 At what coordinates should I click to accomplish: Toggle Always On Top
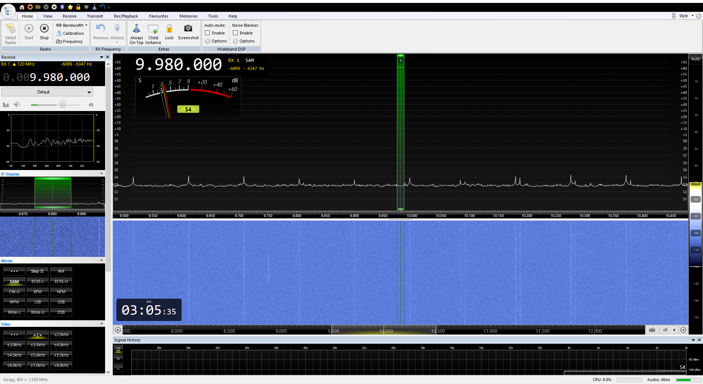[137, 29]
